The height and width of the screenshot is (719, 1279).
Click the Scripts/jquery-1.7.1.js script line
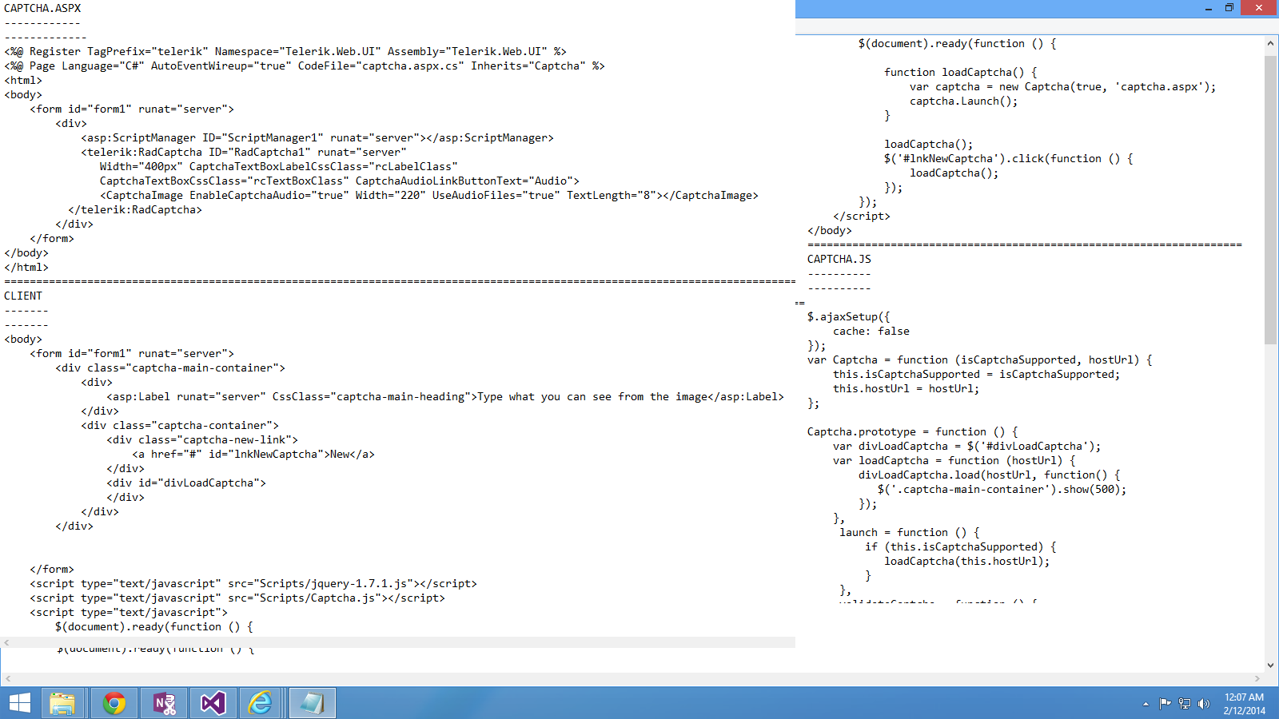(x=253, y=583)
